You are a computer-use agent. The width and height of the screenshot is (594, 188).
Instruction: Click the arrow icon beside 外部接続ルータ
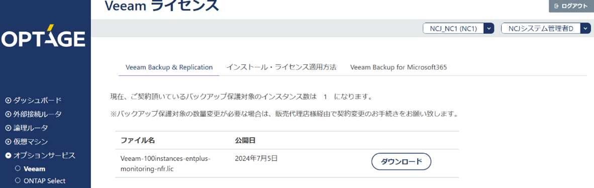pos(8,114)
